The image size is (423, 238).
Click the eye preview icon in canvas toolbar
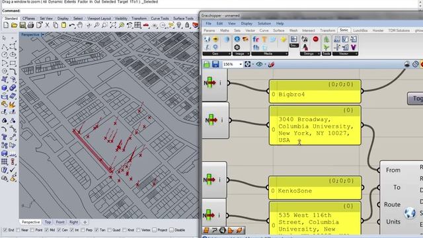coord(259,64)
